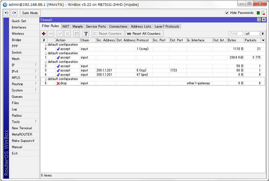The width and height of the screenshot is (269, 181).
Task: Click the blue checkmark of rule 0
Action: click(x=58, y=49)
